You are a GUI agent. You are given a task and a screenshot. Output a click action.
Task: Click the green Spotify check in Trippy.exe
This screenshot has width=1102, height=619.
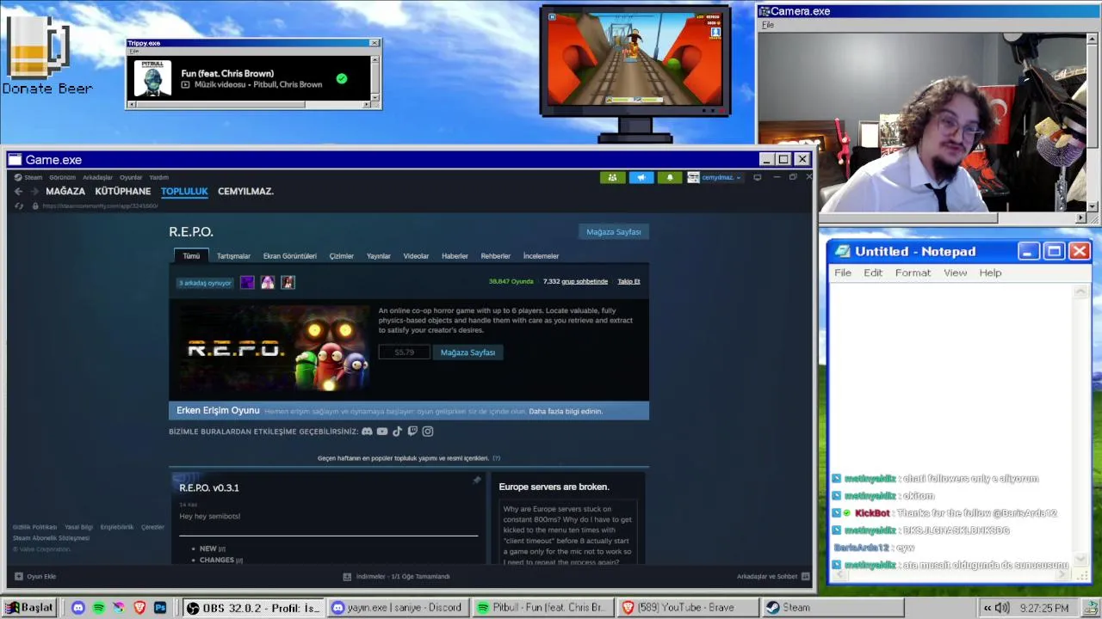click(342, 79)
